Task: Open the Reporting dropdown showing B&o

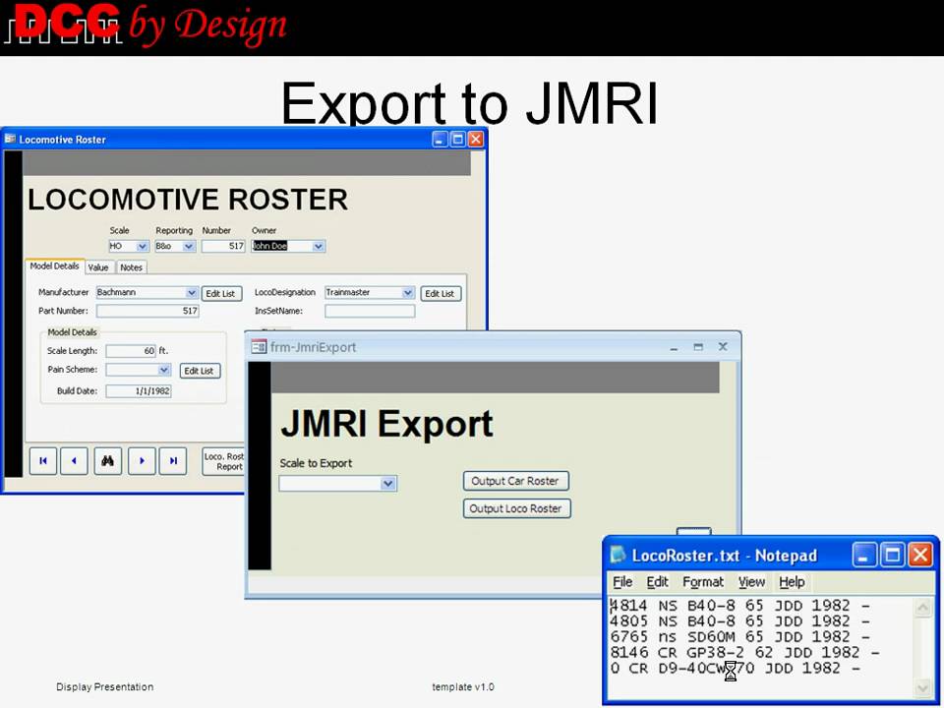Action: pyautogui.click(x=189, y=246)
